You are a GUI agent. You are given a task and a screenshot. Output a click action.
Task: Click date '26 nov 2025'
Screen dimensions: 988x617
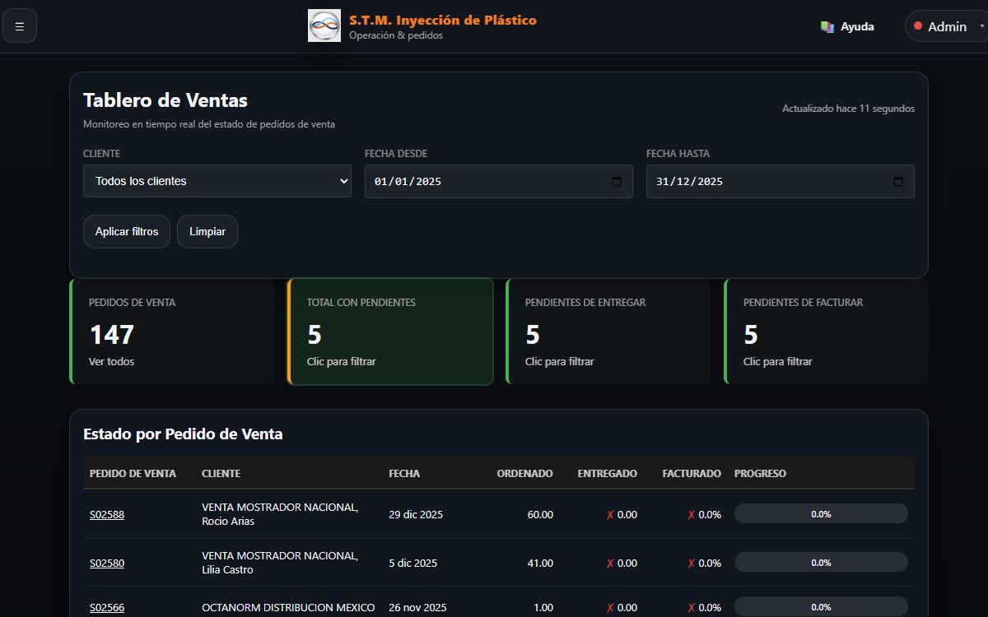[417, 607]
